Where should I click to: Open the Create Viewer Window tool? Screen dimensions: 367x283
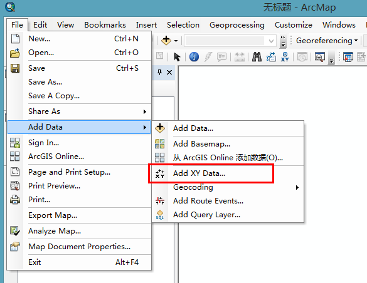(x=320, y=57)
